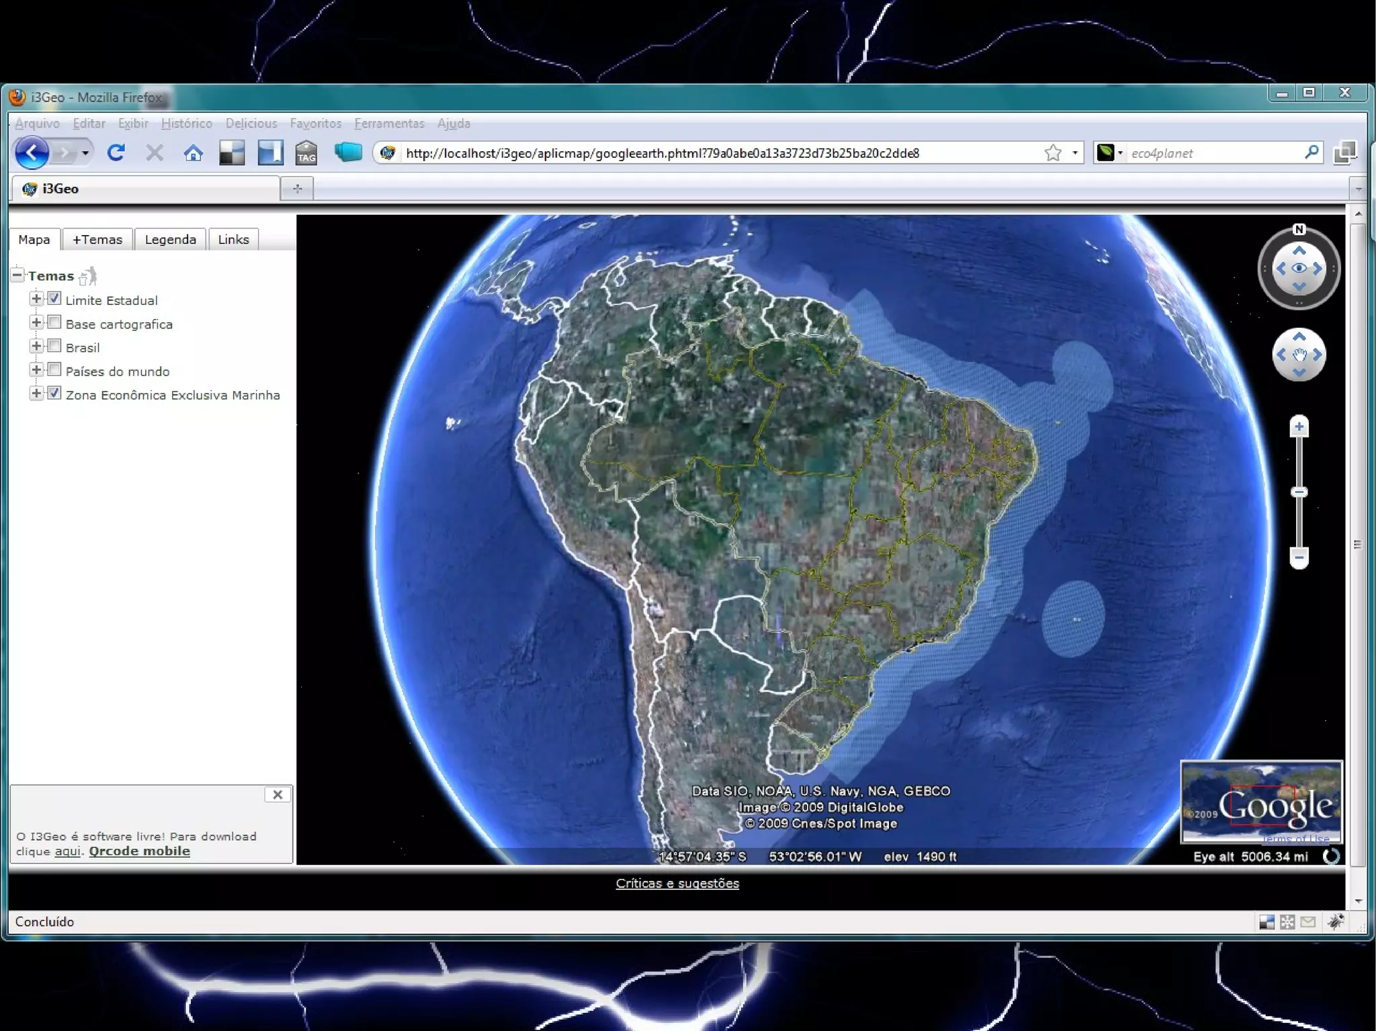
Task: Expand the Base cartografica tree node
Action: [x=36, y=322]
